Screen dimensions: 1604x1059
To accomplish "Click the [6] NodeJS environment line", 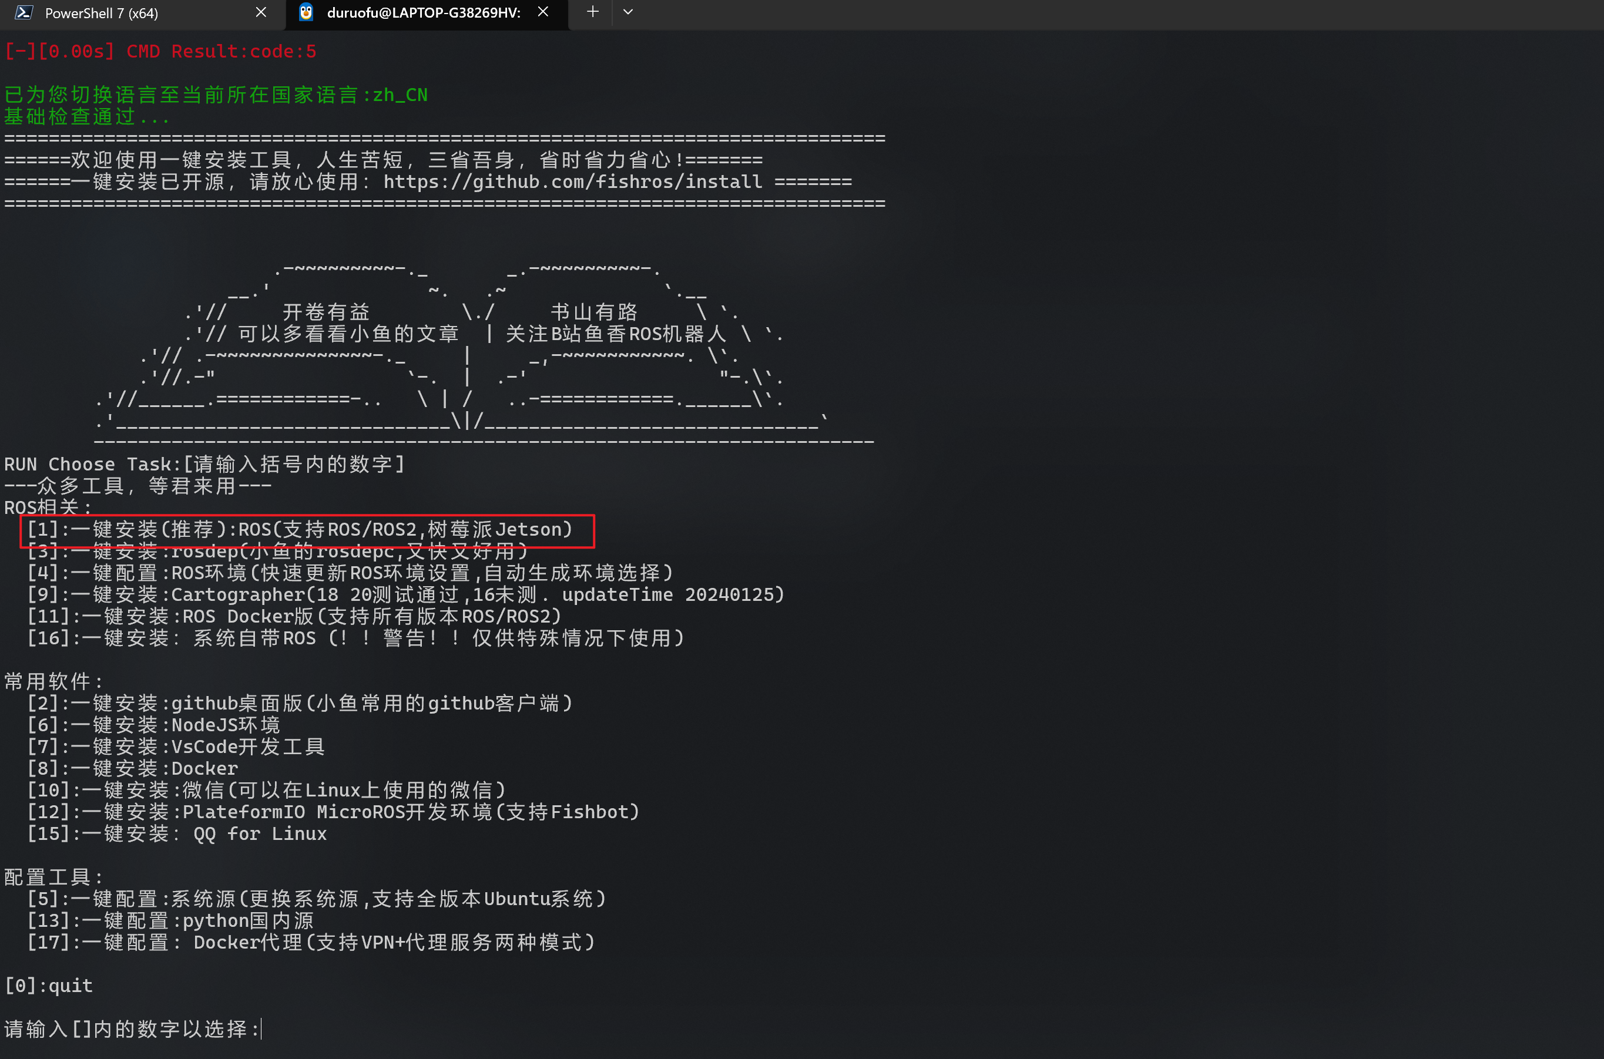I will 153,725.
